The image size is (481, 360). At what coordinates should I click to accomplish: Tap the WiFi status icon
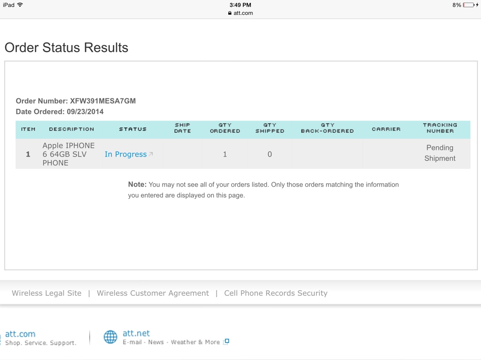pos(20,5)
